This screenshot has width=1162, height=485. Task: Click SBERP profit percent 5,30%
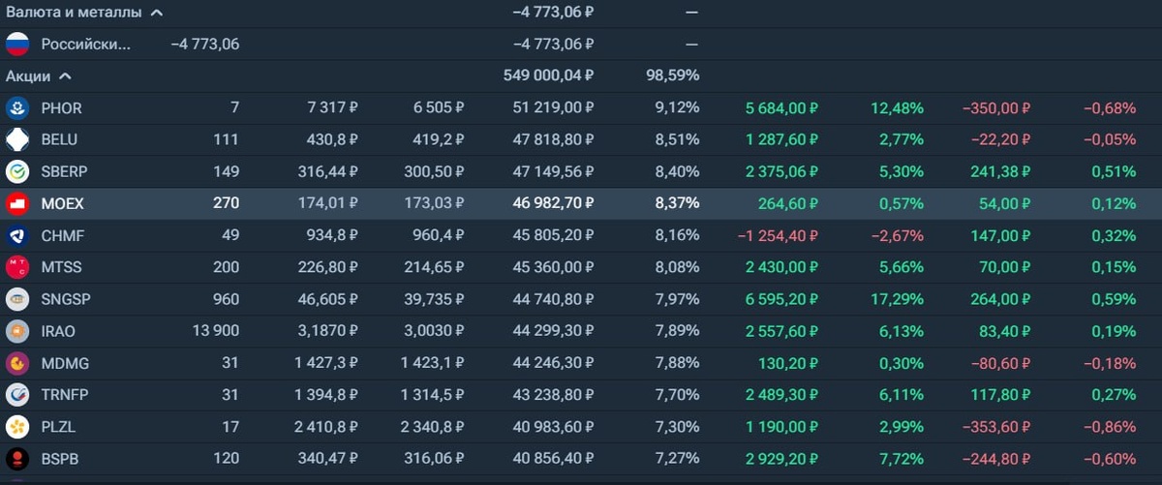pyautogui.click(x=901, y=172)
